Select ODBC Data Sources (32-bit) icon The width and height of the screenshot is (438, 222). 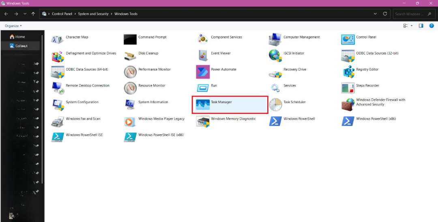tap(348, 56)
